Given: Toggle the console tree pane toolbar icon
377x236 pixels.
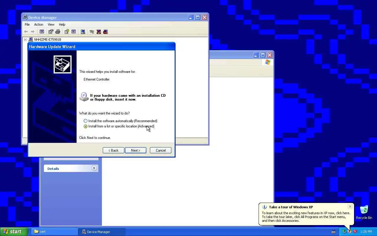Looking at the screenshot, I should click(42, 32).
